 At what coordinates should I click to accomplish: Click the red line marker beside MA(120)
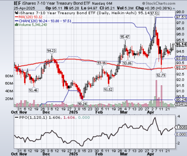[x=15, y=18]
